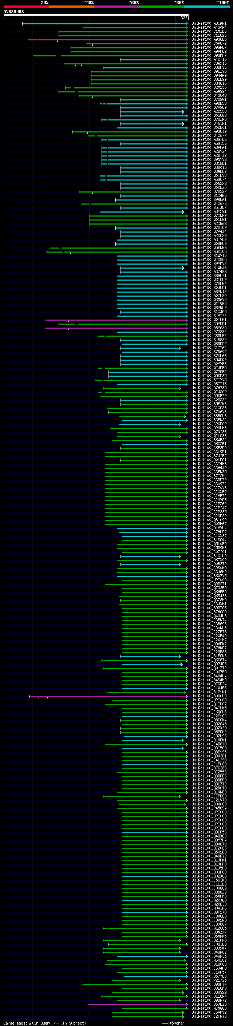The width and height of the screenshot is (233, 1026).
Task: Select hit label UniRef100_C3RXI5
Action: 209,63
